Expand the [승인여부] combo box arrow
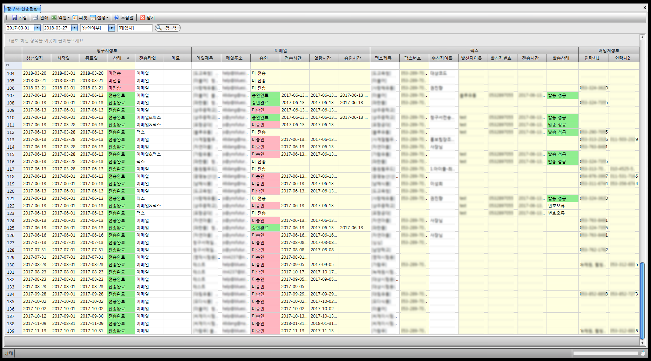The width and height of the screenshot is (651, 361). 111,28
